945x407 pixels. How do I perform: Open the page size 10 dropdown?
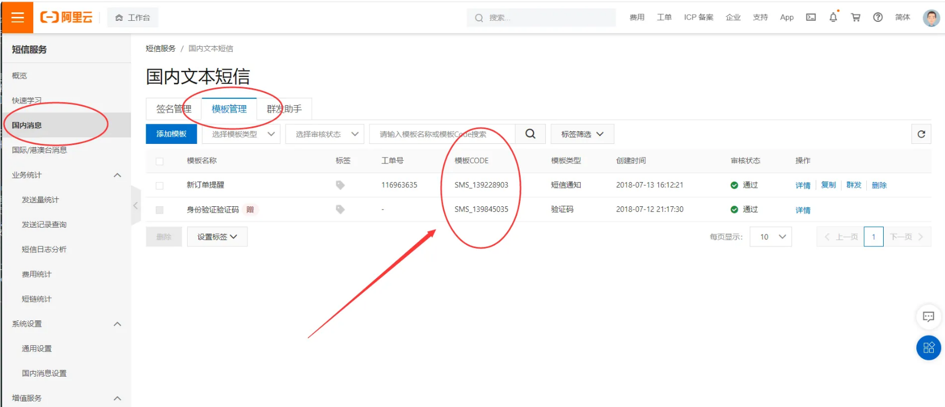tap(771, 237)
